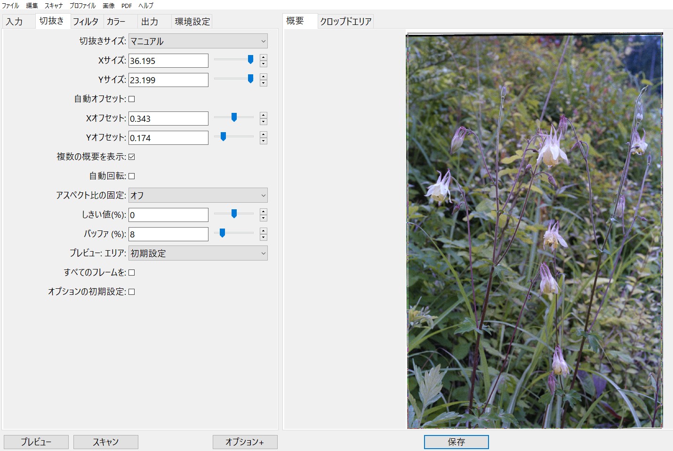Click the オプション+ button
This screenshot has height=451, width=673.
pos(245,442)
